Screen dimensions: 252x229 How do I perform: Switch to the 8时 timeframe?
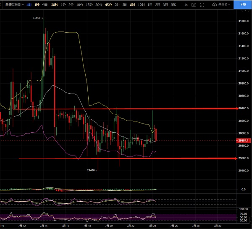tap(132, 4)
